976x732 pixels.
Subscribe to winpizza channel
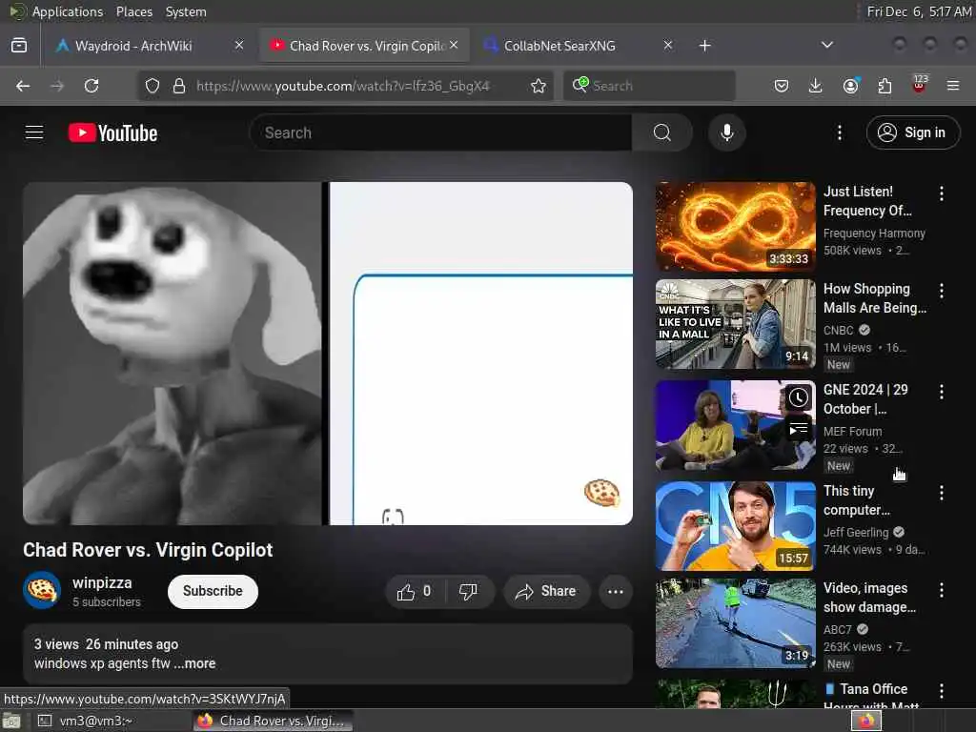point(213,591)
